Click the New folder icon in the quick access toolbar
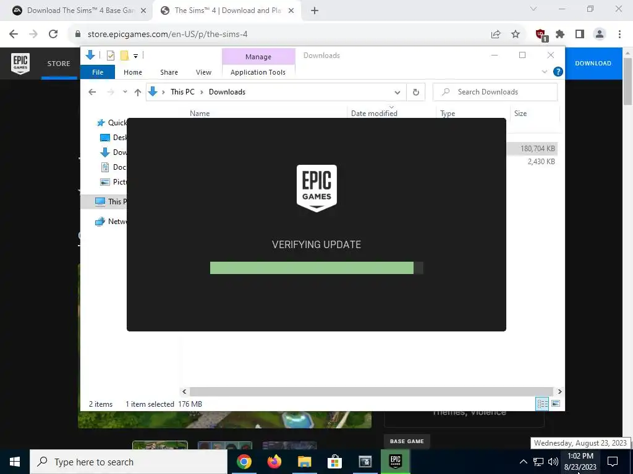 (x=124, y=56)
